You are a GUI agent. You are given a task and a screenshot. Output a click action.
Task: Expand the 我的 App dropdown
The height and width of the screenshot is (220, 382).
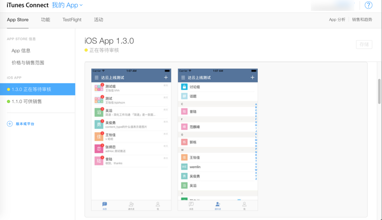(x=67, y=5)
